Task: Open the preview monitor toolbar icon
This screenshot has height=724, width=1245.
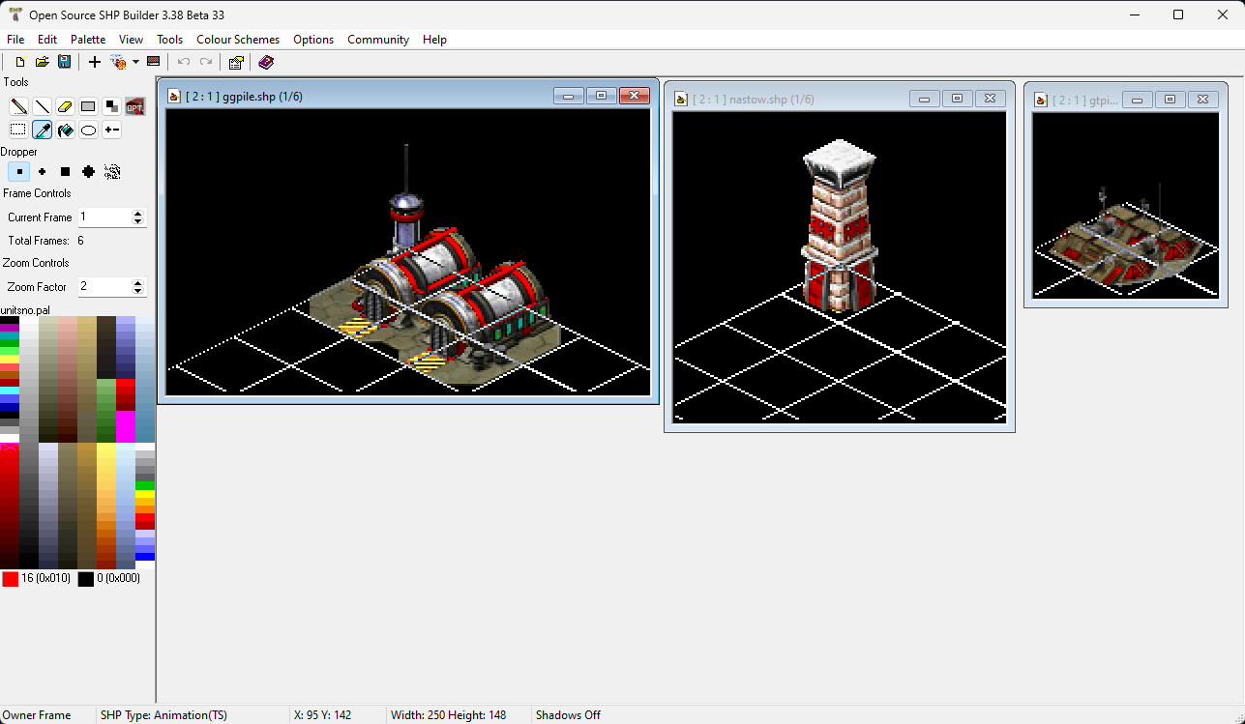Action: click(153, 62)
